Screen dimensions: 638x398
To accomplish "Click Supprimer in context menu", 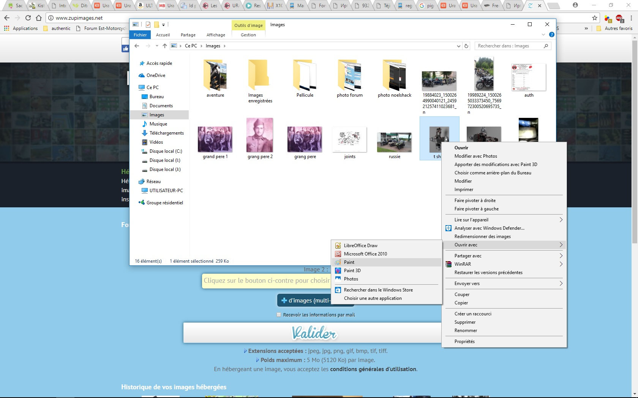I will 504,322.
